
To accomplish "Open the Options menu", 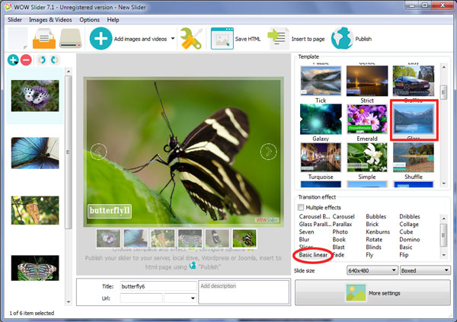I will (x=89, y=20).
